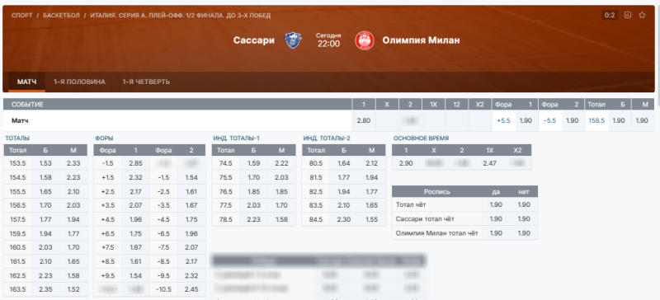Bet on Сассари win at 2.80
Image resolution: width=660 pixels, height=300 pixels.
363,121
